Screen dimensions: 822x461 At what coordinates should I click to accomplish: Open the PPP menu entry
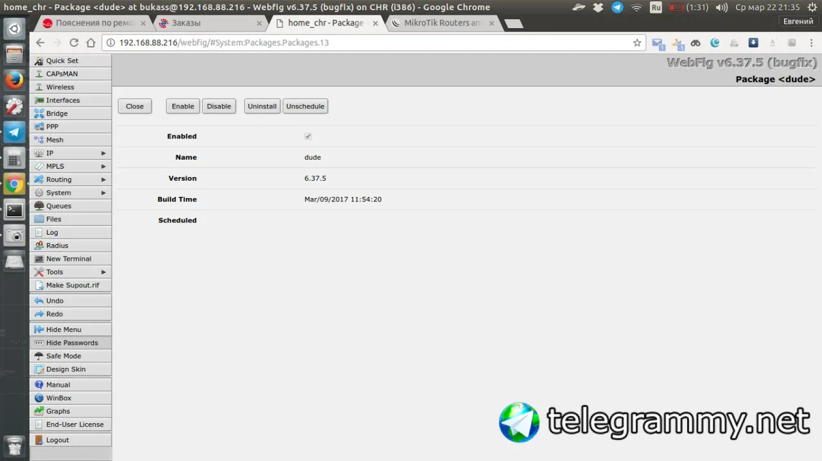(70, 127)
